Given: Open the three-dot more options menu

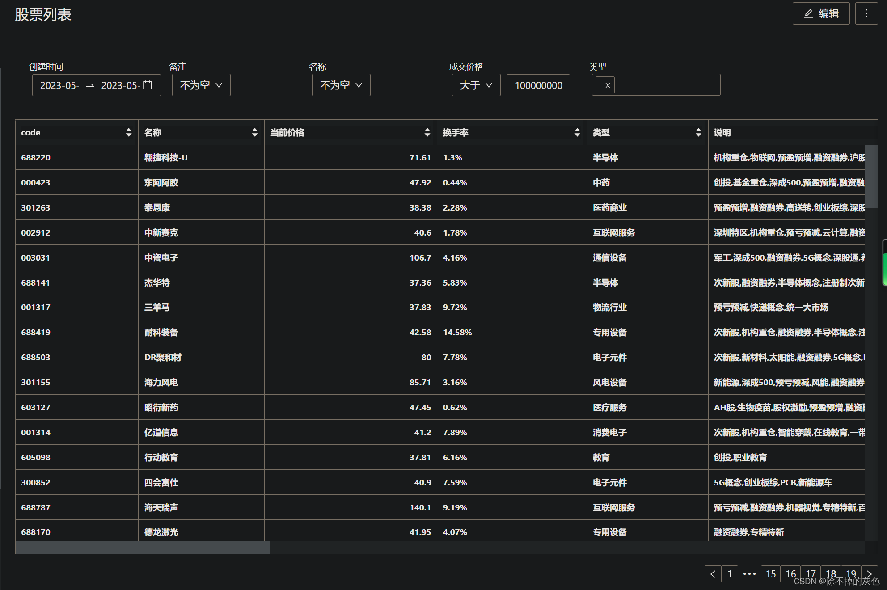Looking at the screenshot, I should [866, 13].
